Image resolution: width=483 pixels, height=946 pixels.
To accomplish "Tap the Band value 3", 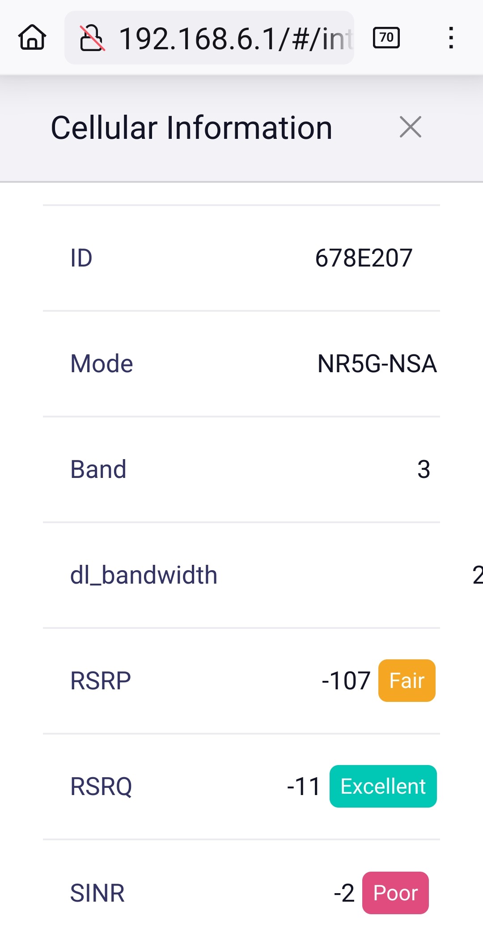I will click(424, 469).
